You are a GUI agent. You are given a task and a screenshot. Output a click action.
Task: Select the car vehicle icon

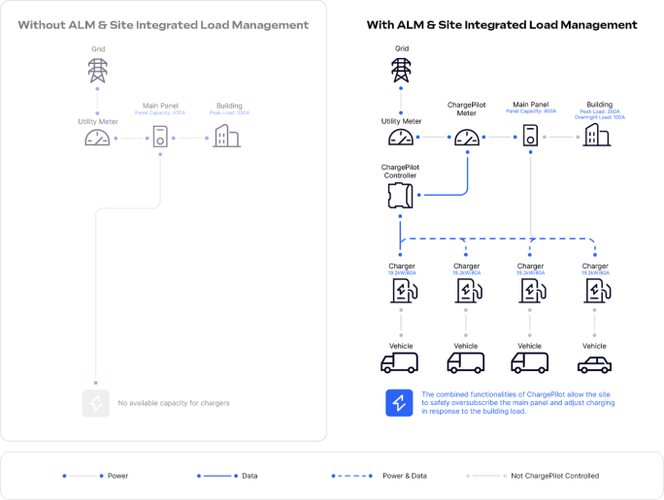(594, 365)
